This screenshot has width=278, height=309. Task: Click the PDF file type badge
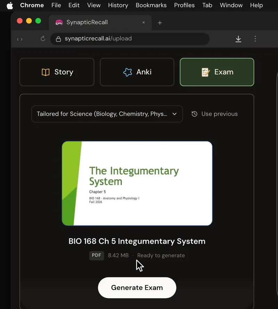[97, 255]
